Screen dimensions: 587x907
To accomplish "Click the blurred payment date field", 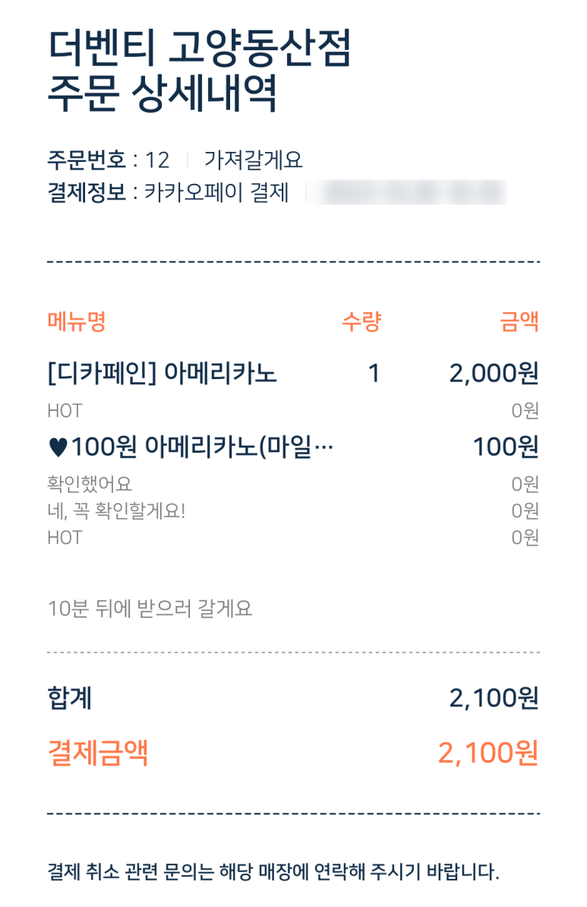I will click(x=412, y=193).
